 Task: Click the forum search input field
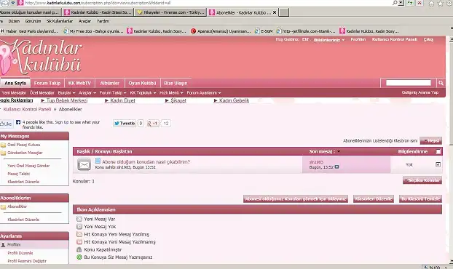pyautogui.click(x=409, y=83)
